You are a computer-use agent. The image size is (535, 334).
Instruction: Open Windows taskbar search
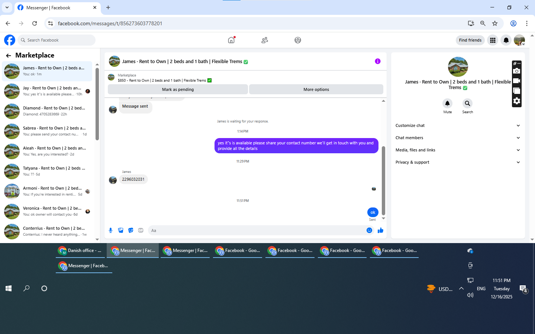[x=26, y=288]
